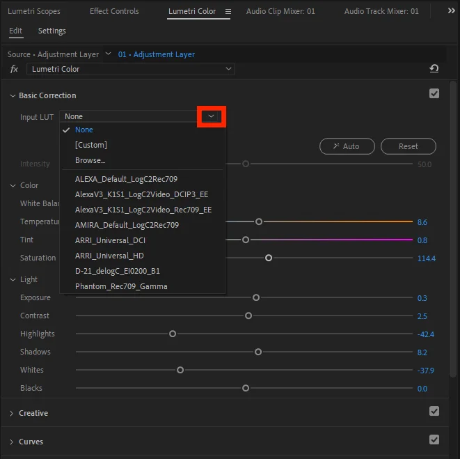Choose Browse... in the LUT list

tap(142, 160)
